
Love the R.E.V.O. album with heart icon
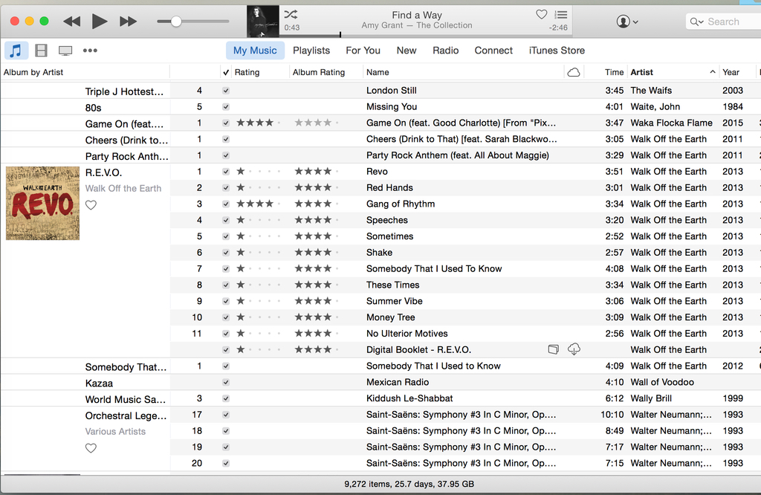tap(91, 205)
